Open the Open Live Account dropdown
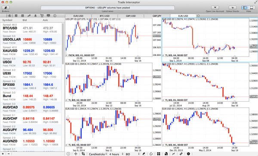 tap(215, 8)
